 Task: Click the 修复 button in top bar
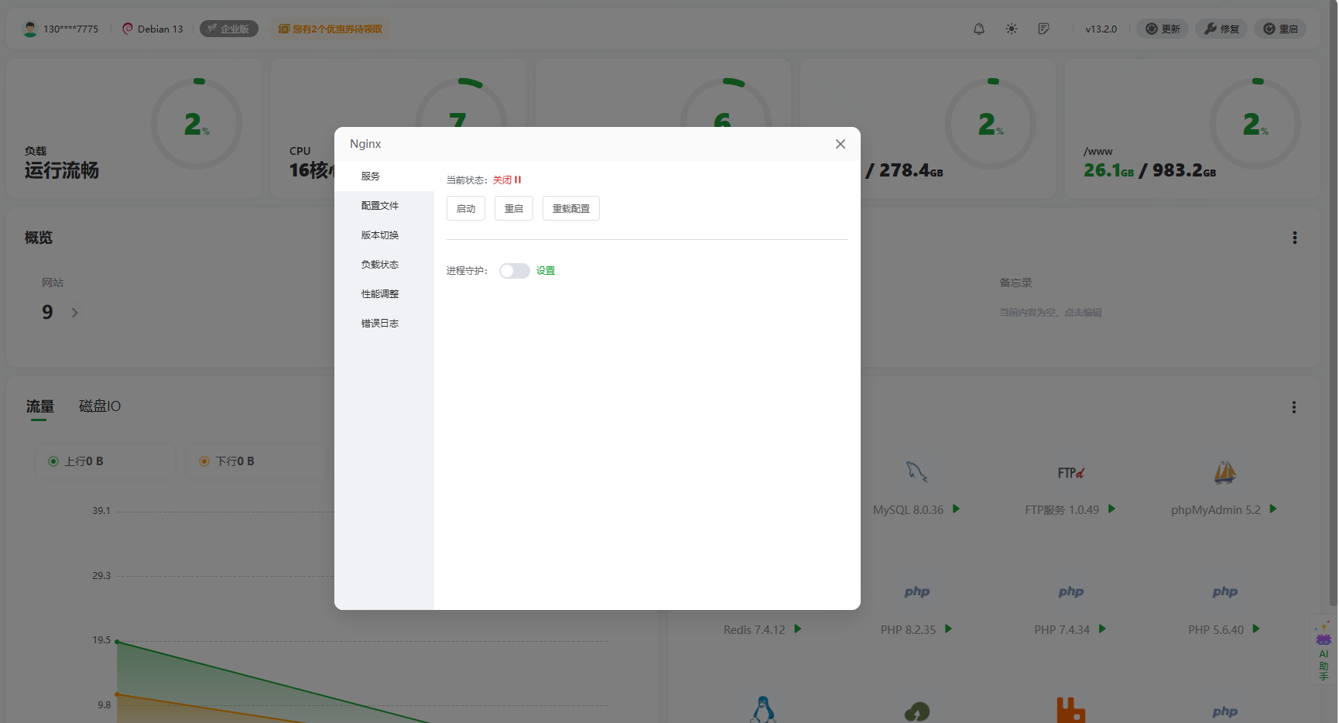click(1221, 29)
